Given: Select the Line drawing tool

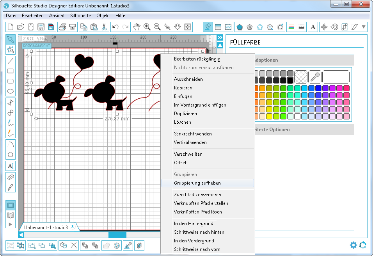Looking at the screenshot, I should click(11, 60).
